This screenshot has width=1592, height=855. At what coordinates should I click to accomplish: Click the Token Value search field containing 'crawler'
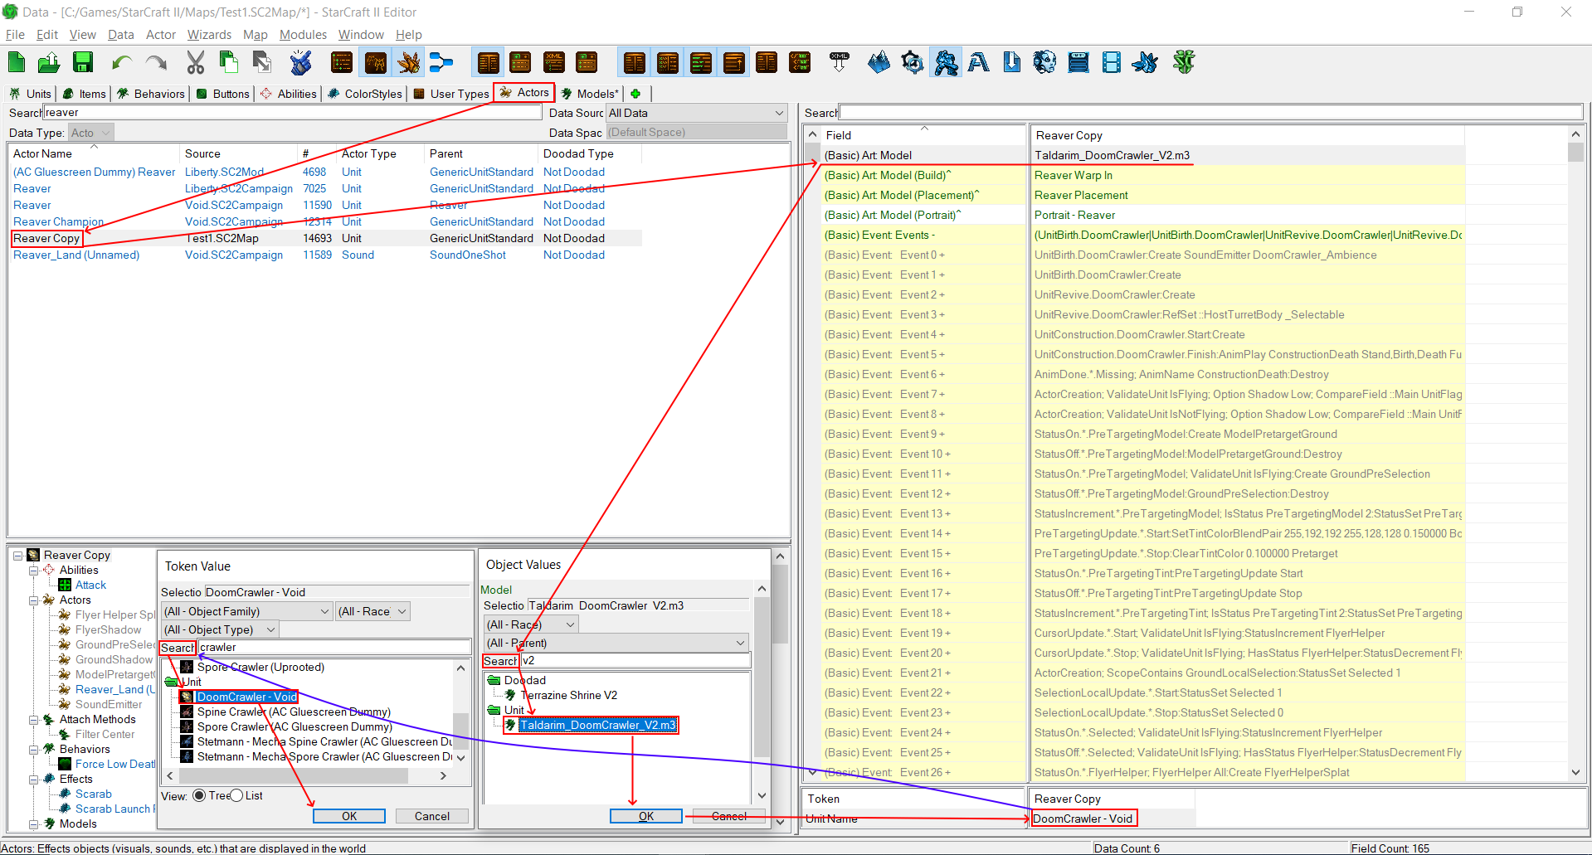tap(334, 648)
